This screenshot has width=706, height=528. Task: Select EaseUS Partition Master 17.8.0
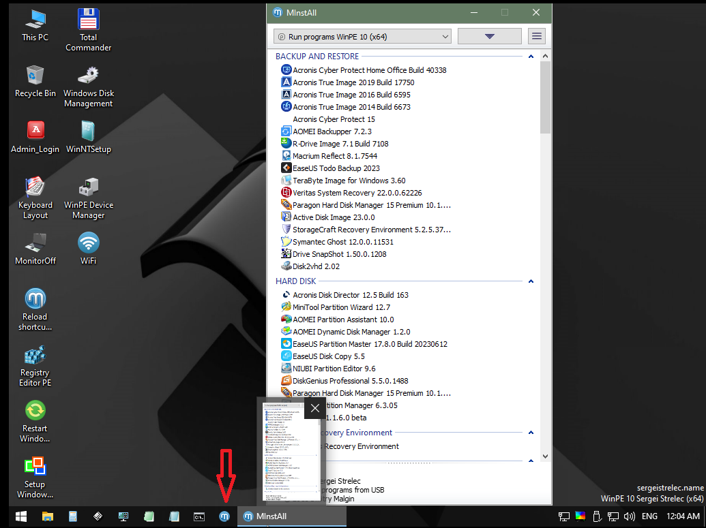point(364,343)
